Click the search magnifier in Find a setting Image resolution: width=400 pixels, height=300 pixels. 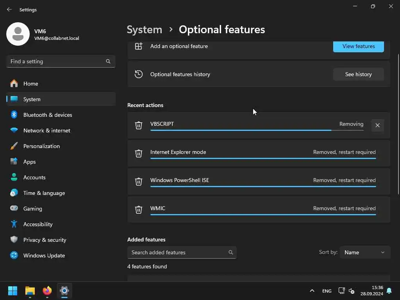(x=108, y=61)
